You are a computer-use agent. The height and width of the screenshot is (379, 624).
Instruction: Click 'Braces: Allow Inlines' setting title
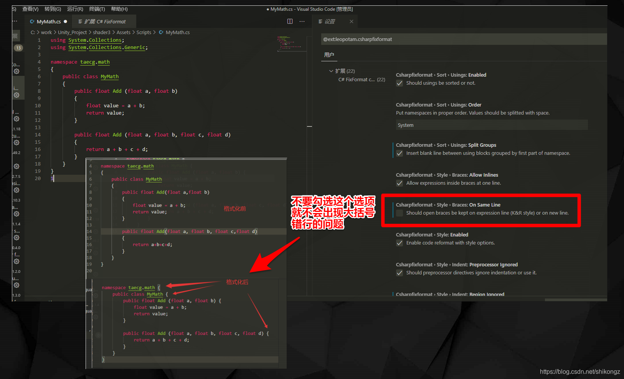(447, 175)
